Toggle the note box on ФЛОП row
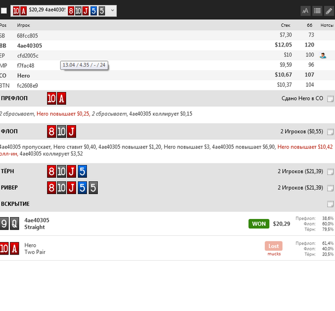Screen dimensions: 335x311 (330, 132)
